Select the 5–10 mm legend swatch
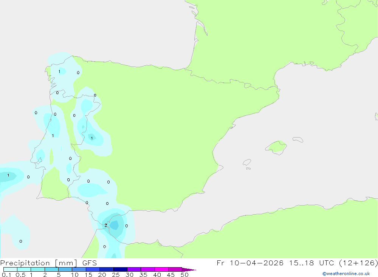Viewport: 378px width, 277px height. pyautogui.click(x=65, y=269)
